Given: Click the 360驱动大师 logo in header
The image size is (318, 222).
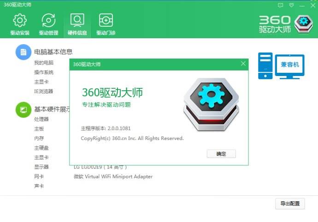Looking at the screenshot, I should coord(286,24).
